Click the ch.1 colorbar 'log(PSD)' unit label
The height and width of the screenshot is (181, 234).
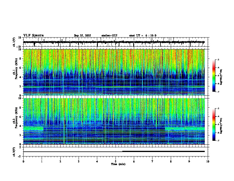[x=221, y=77]
